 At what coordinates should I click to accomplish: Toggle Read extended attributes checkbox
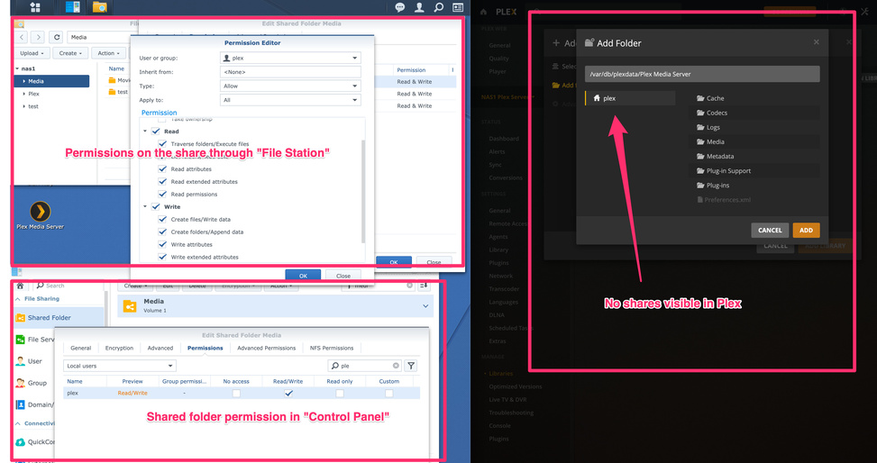162,182
